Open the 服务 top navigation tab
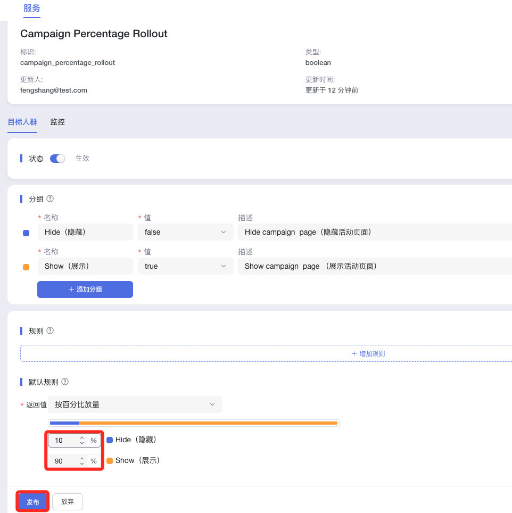This screenshot has width=512, height=513. tap(32, 8)
